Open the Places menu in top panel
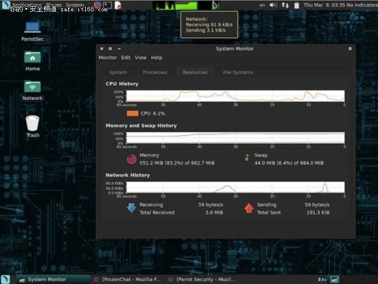The width and height of the screenshot is (378, 284). 54,5
